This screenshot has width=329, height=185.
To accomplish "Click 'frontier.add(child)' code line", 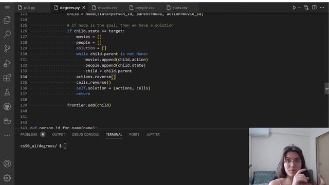I will [x=89, y=105].
